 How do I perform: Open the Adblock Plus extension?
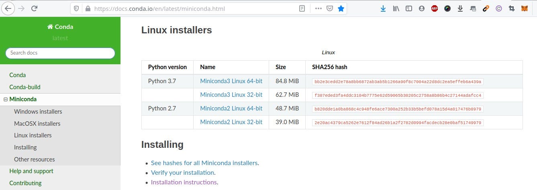435,8
